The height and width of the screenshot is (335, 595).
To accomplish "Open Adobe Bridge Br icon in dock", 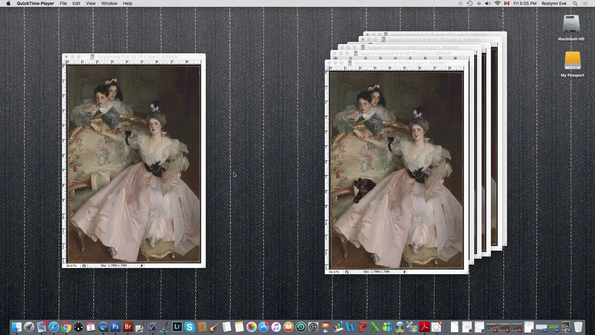I will pos(128,327).
